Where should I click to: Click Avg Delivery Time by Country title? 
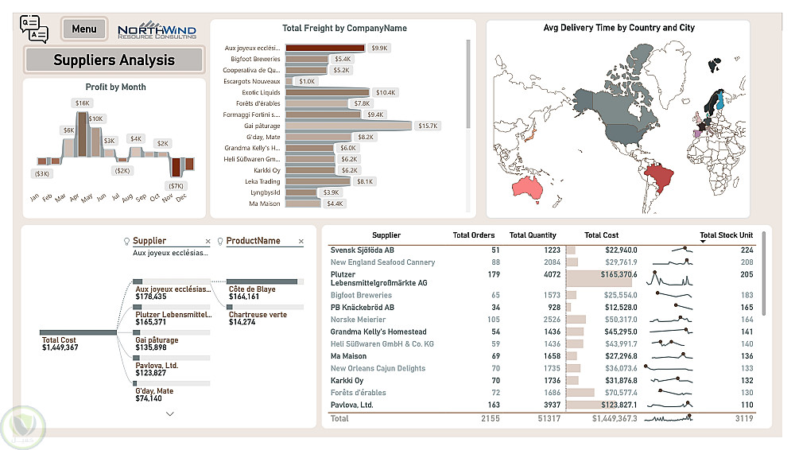[x=619, y=28]
